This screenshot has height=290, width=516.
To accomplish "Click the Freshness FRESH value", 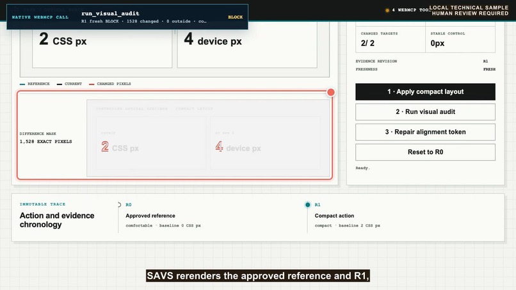I will click(489, 69).
